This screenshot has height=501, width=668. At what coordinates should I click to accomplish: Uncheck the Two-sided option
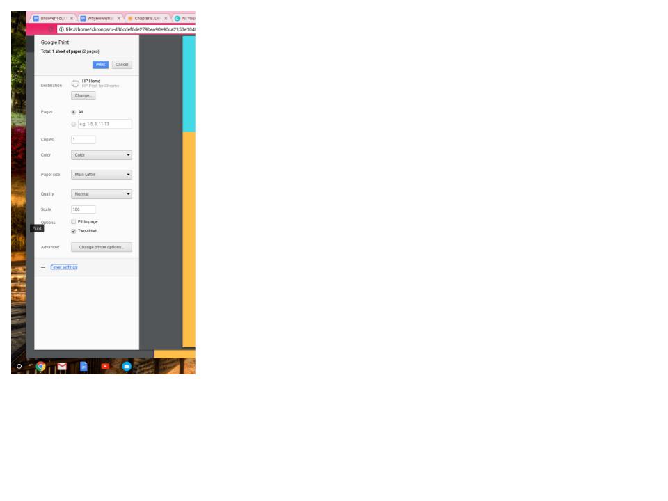coord(73,231)
